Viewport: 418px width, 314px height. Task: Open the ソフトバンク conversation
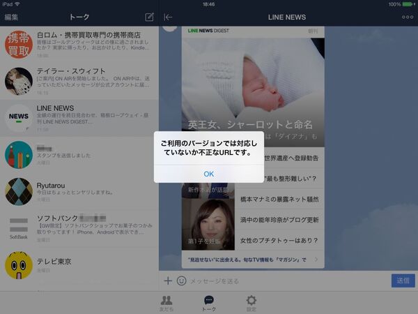point(79,229)
